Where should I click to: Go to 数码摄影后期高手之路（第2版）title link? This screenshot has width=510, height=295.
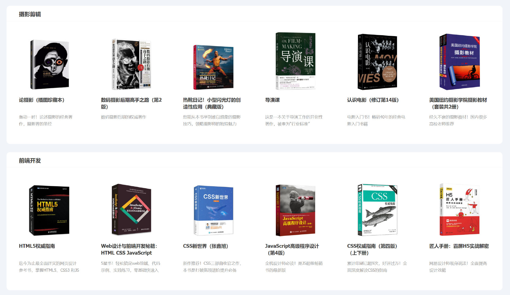click(131, 103)
